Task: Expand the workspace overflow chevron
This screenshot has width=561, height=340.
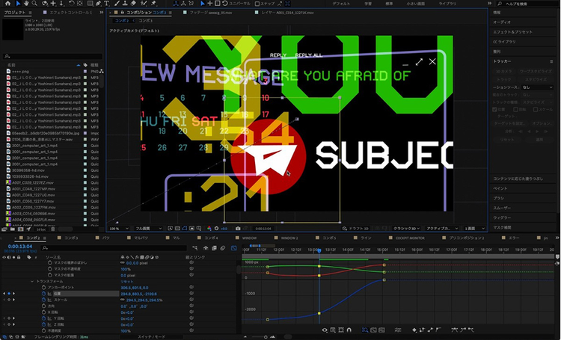Action: (x=489, y=4)
